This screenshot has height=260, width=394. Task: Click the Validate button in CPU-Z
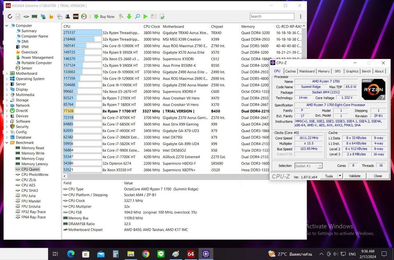[x=355, y=175]
